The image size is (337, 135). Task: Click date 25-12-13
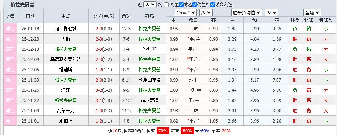click(30, 49)
